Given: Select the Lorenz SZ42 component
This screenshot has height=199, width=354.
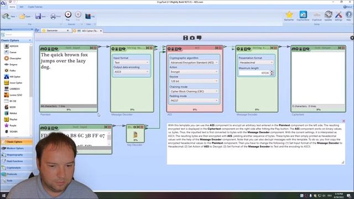Looking at the screenshot, I should [x=16, y=95].
